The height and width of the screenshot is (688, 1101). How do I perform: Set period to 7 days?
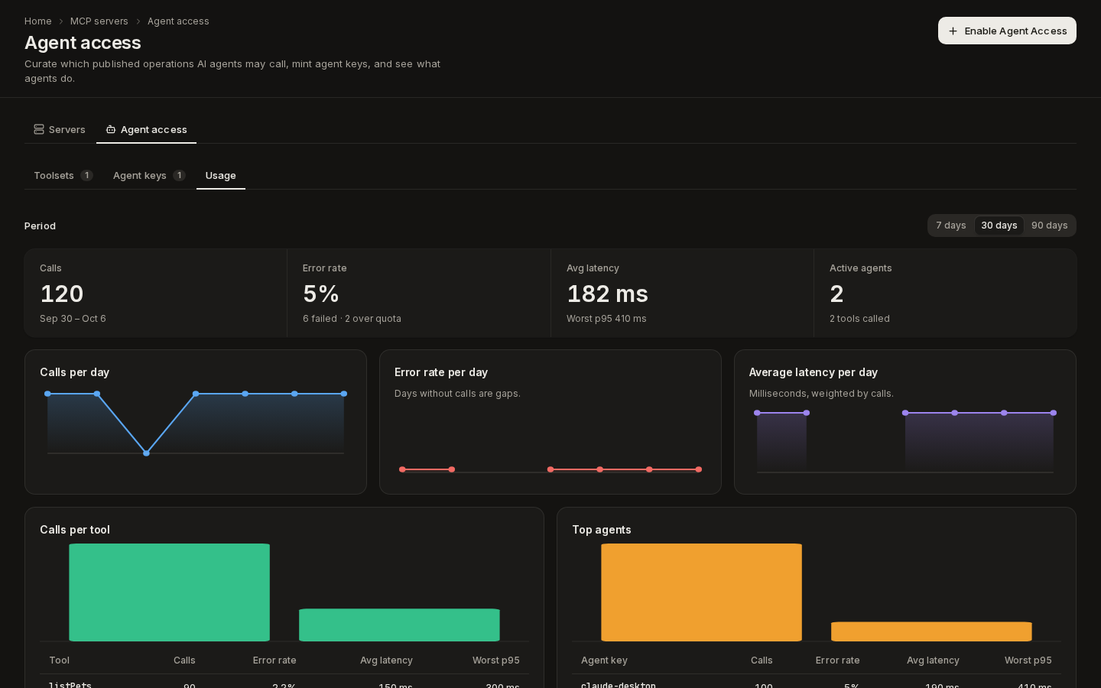coord(951,226)
